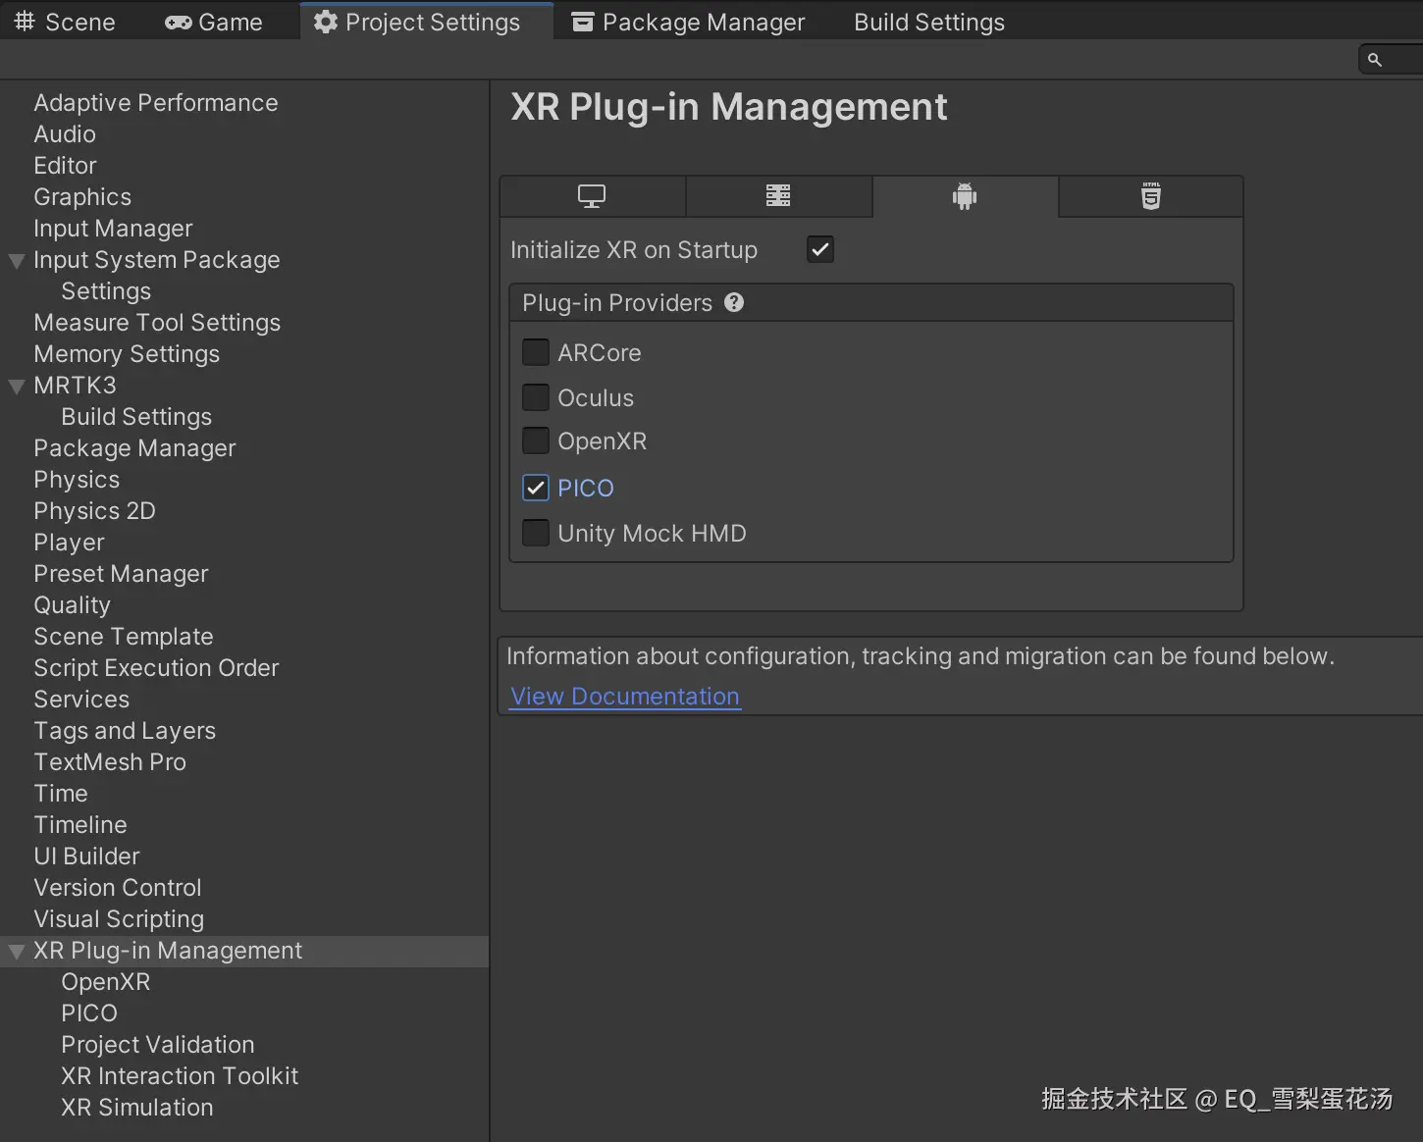Open the View Documentation link

point(625,697)
